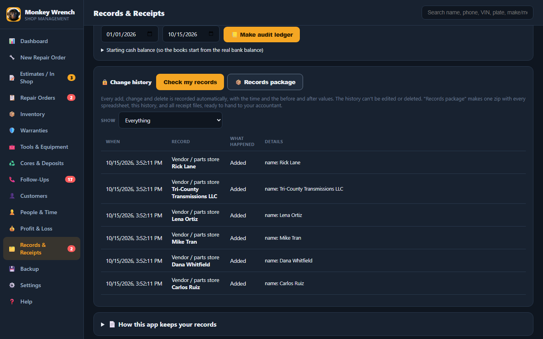Click the Follow-Ups phone icon
The height and width of the screenshot is (339, 543).
click(x=12, y=179)
